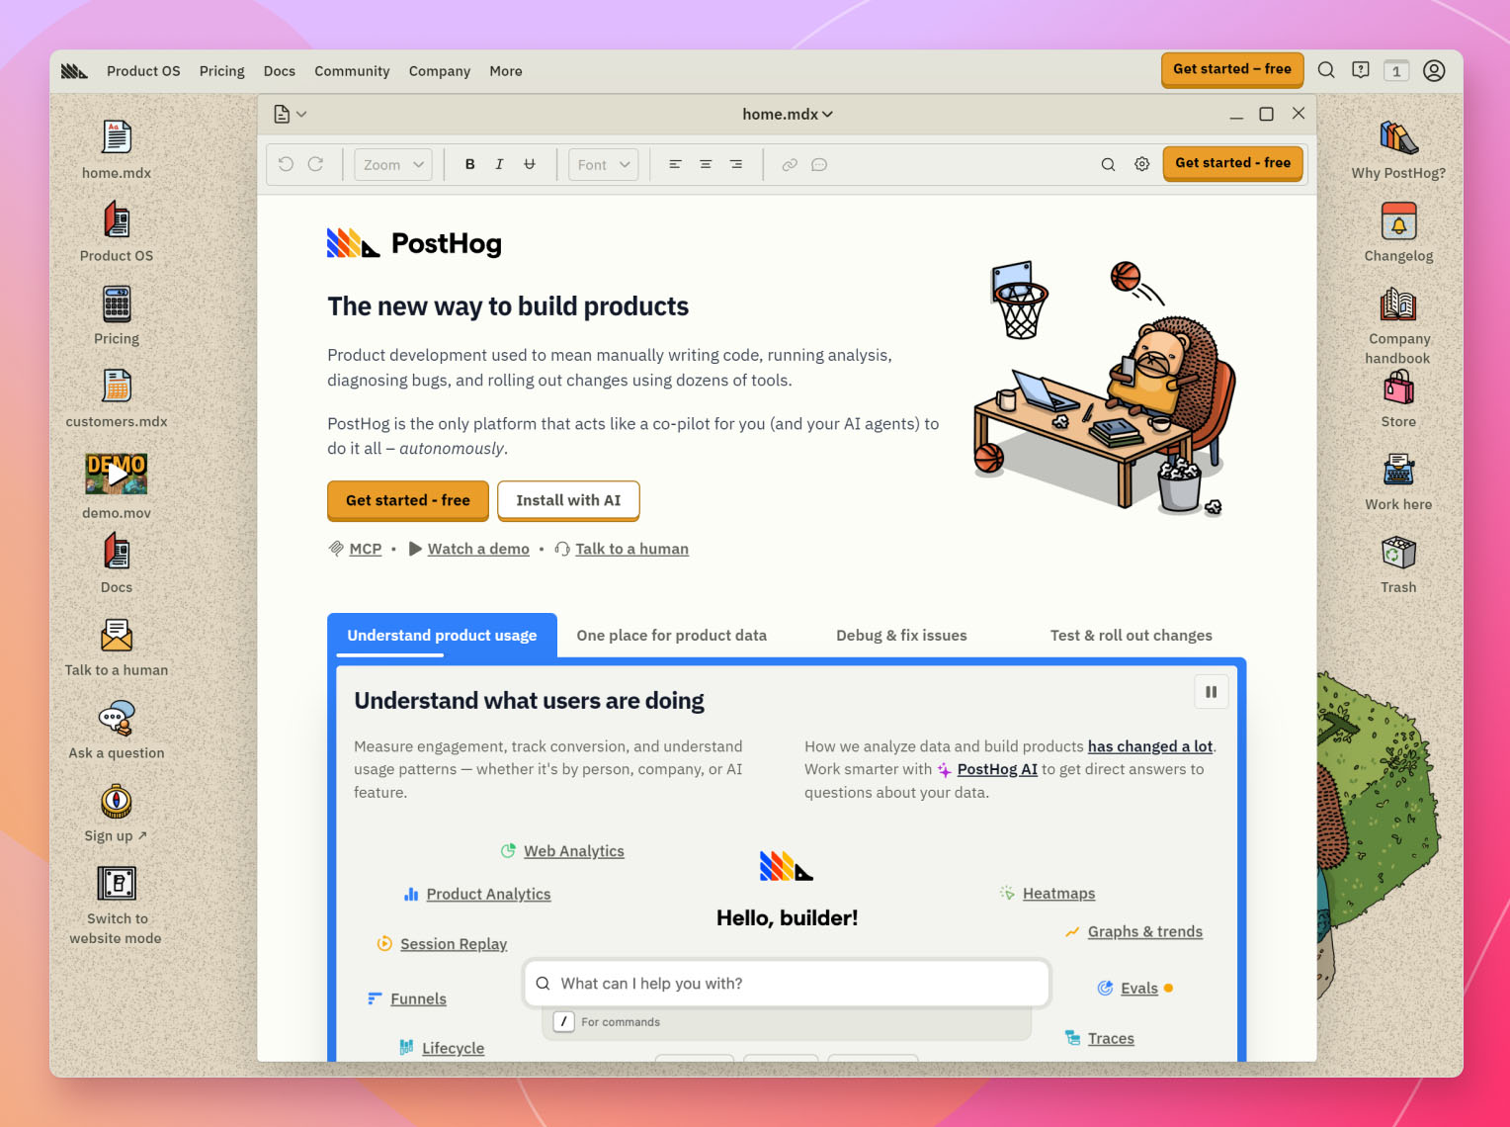Viewport: 1510px width, 1127px height.
Task: Open the Company handbook icon
Action: click(x=1398, y=303)
